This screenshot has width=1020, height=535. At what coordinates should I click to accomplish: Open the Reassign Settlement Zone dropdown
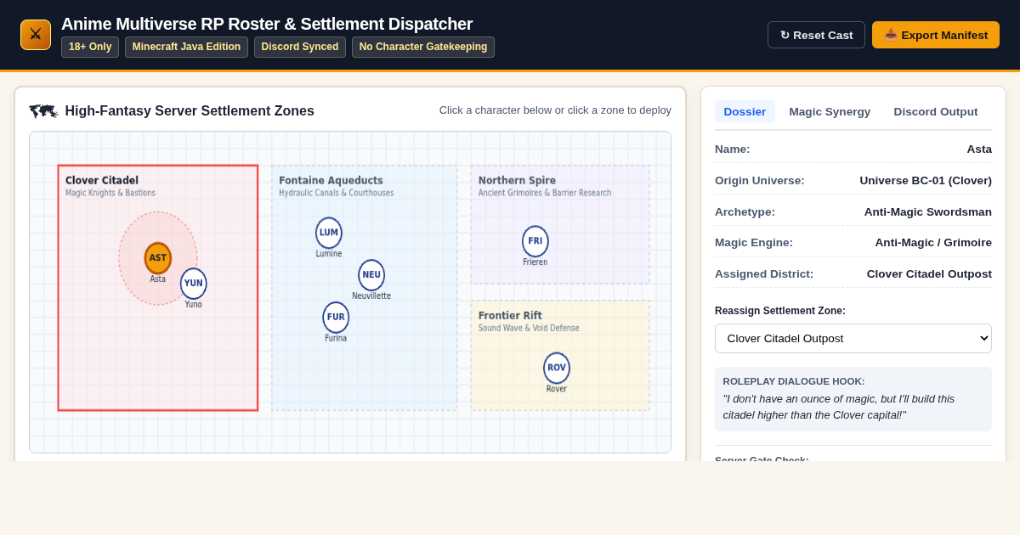(x=853, y=338)
